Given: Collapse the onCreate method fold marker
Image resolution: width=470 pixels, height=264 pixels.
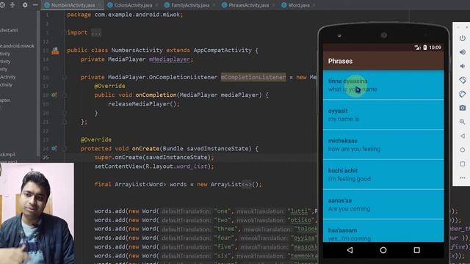Looking at the screenshot, I should coord(64,149).
